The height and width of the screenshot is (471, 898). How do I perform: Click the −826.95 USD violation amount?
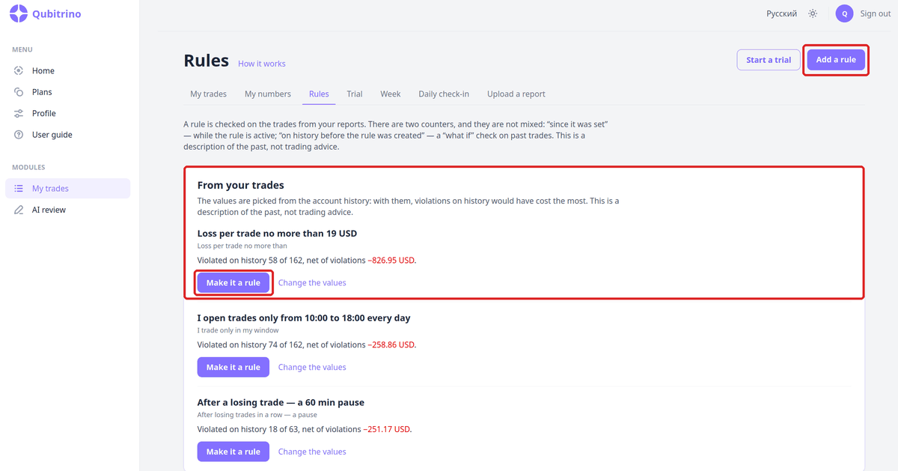[391, 261]
